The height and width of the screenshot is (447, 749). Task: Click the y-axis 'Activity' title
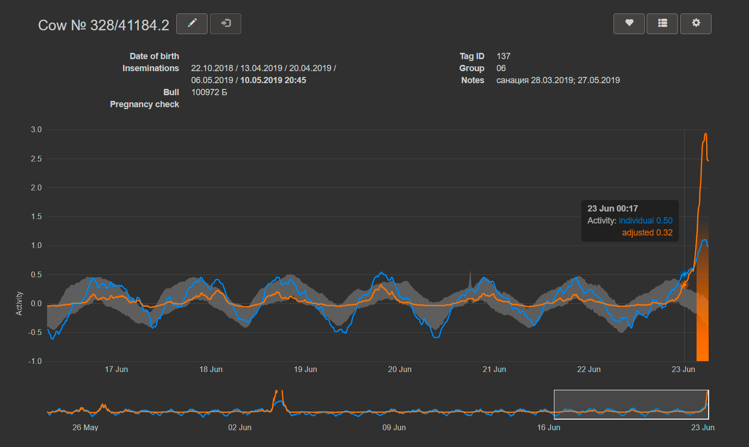(x=19, y=303)
